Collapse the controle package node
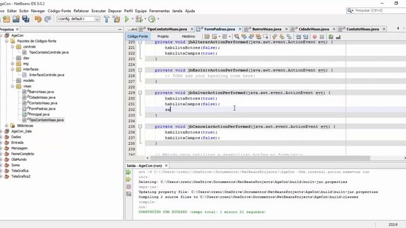The height and width of the screenshot is (228, 406). coord(13,47)
